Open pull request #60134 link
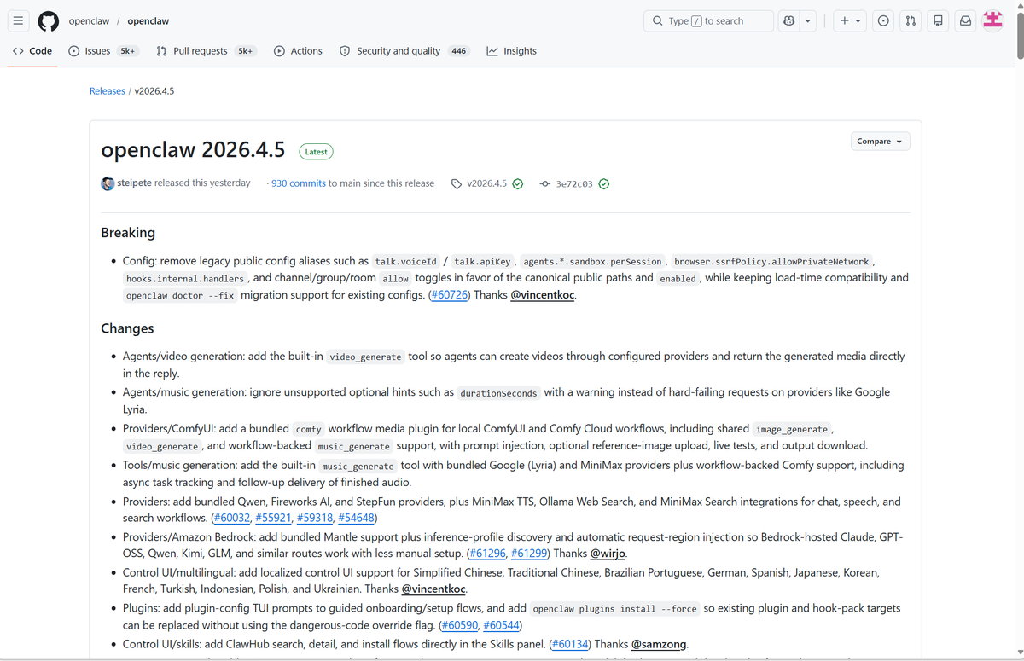1024x661 pixels. click(570, 644)
